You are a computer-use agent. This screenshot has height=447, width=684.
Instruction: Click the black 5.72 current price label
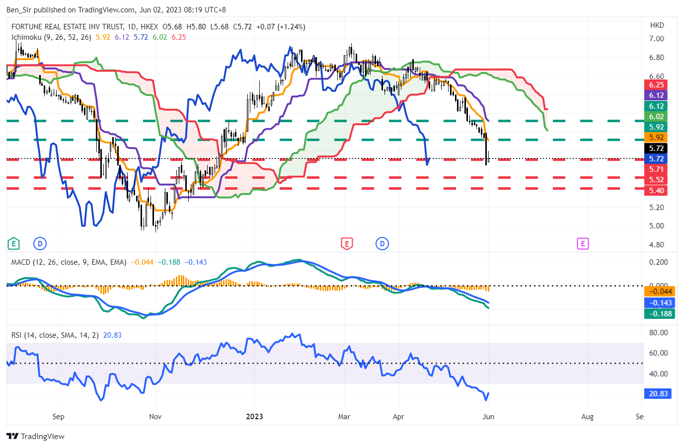(656, 149)
